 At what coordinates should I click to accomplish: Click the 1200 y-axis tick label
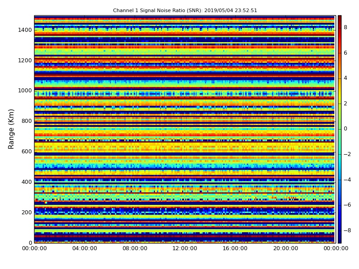coord(25,61)
